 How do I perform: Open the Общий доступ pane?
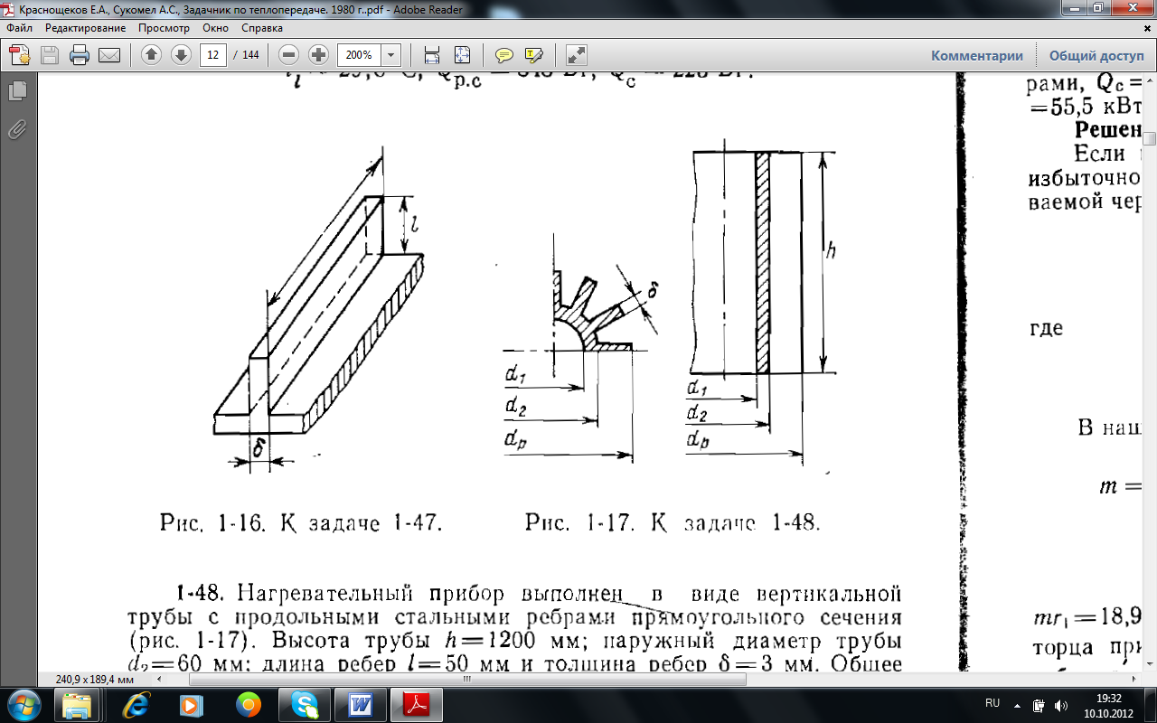[x=1096, y=55]
